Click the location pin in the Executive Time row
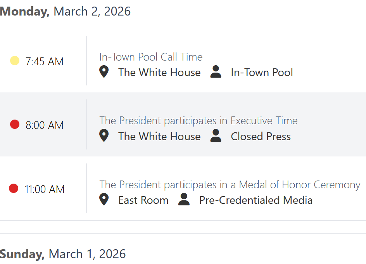Screen dimensions: 366x264 pos(104,135)
